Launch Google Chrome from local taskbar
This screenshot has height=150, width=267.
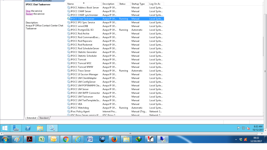click(x=66, y=139)
